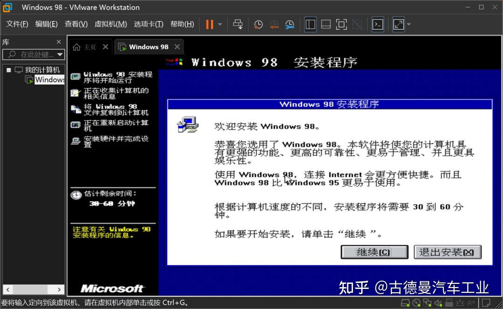
Task: Toggle the thumbnail bar view
Action: (326, 24)
